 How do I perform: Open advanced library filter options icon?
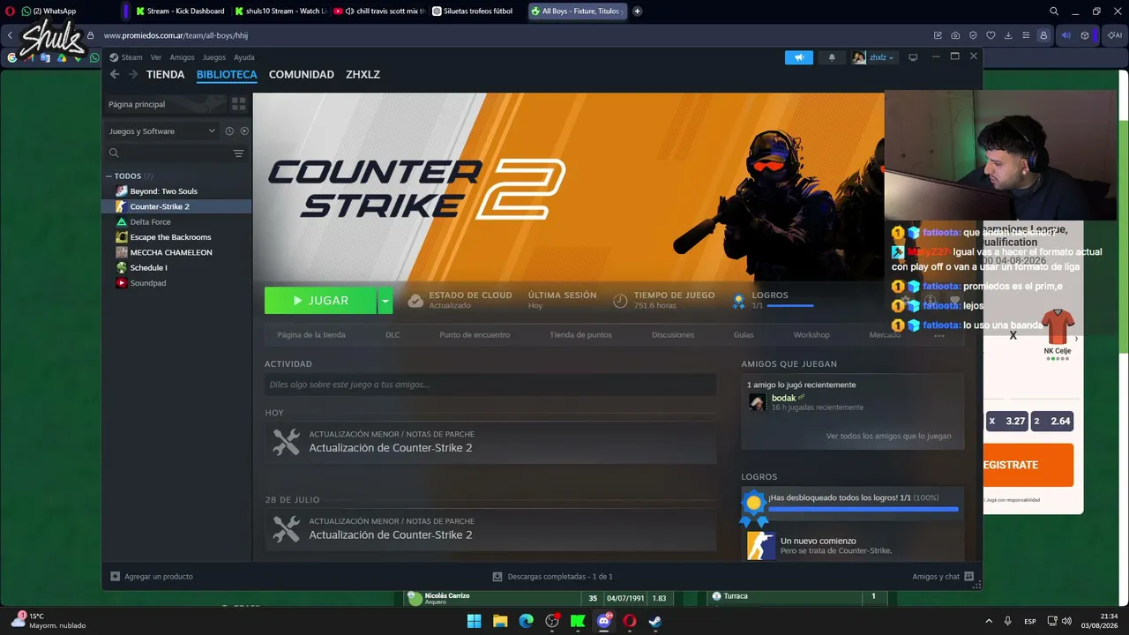(x=238, y=153)
